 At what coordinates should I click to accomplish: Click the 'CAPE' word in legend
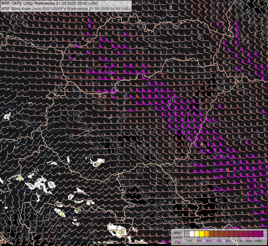pos(177,238)
